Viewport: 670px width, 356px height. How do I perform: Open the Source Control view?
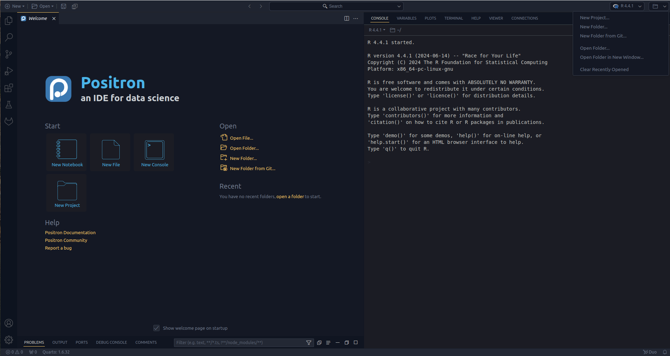click(9, 54)
